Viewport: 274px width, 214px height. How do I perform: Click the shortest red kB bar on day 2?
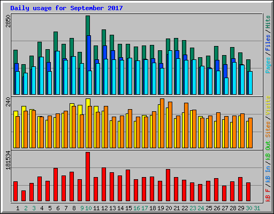click(24, 196)
